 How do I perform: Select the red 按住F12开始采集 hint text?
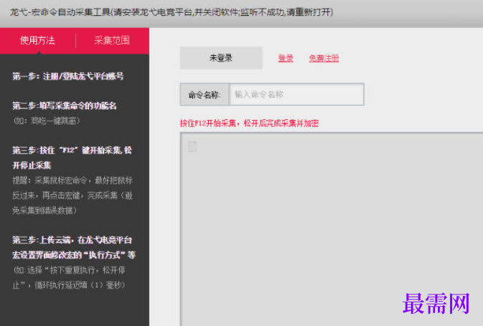coord(249,124)
